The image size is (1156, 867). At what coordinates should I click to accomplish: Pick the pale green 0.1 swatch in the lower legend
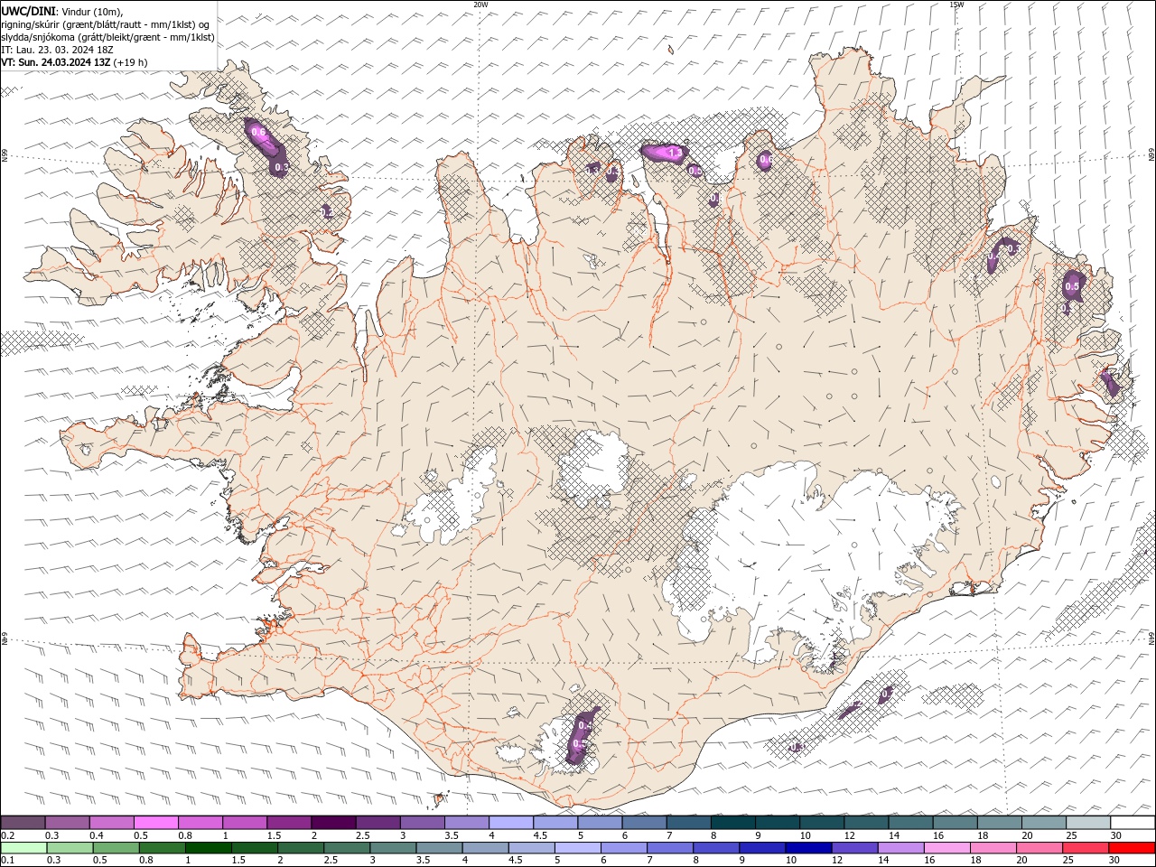[x=23, y=848]
